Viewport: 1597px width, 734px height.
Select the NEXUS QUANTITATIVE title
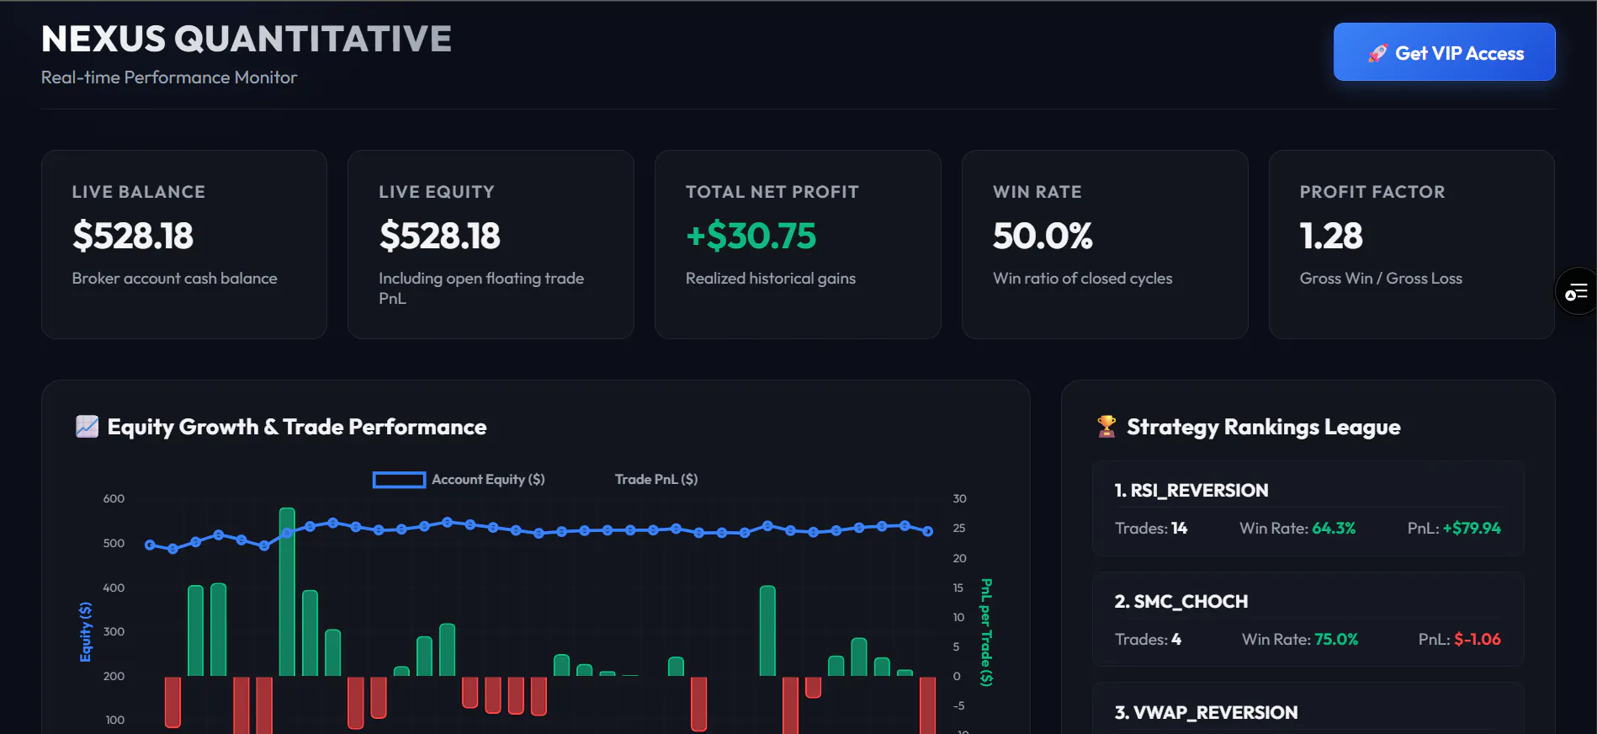(x=247, y=39)
